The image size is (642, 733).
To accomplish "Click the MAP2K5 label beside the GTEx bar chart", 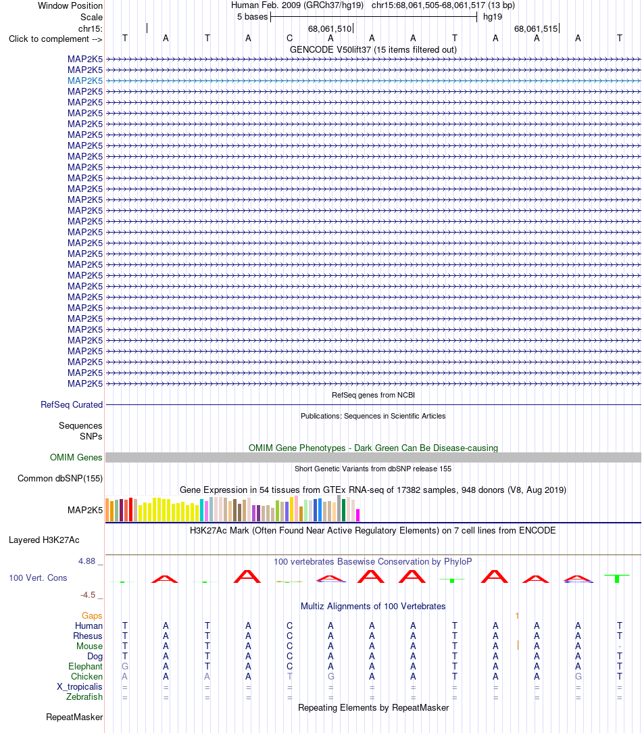I will pos(85,510).
